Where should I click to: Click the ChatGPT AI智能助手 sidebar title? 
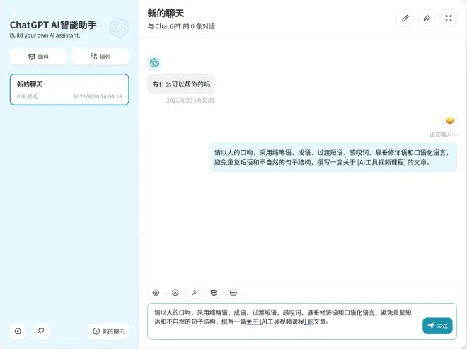(53, 25)
